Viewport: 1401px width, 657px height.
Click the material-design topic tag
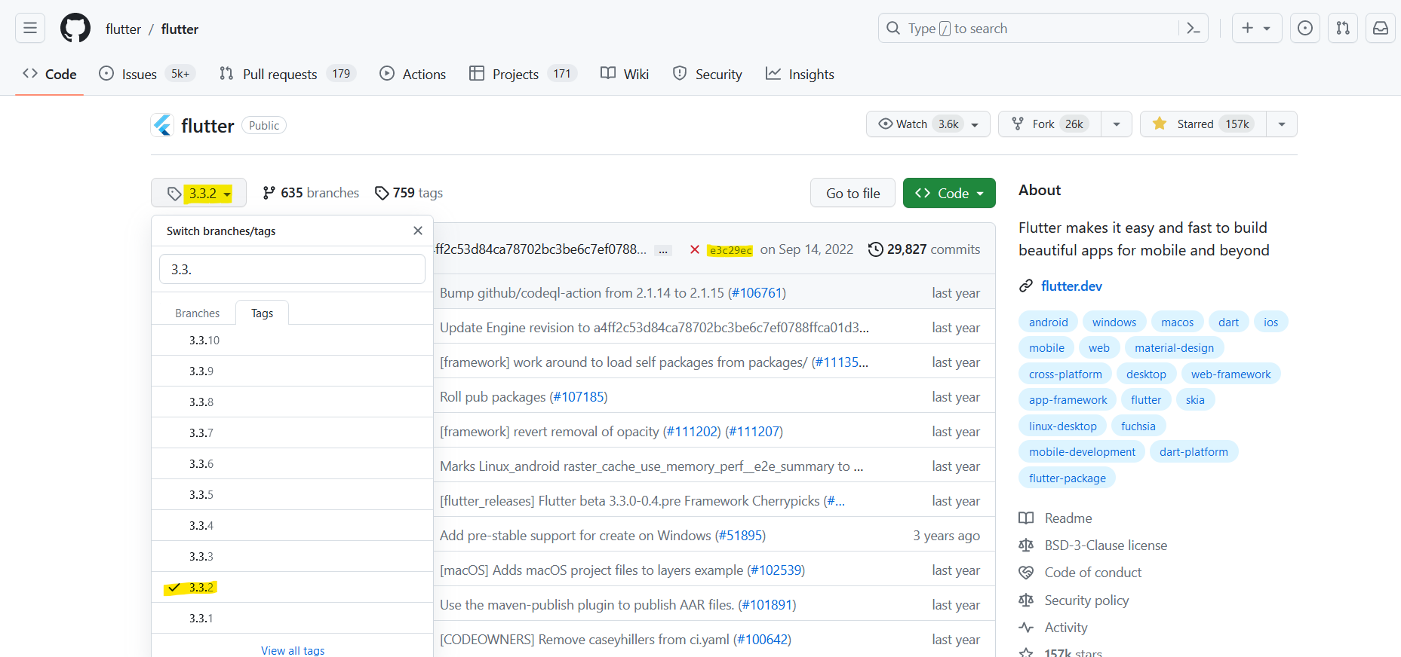point(1174,347)
